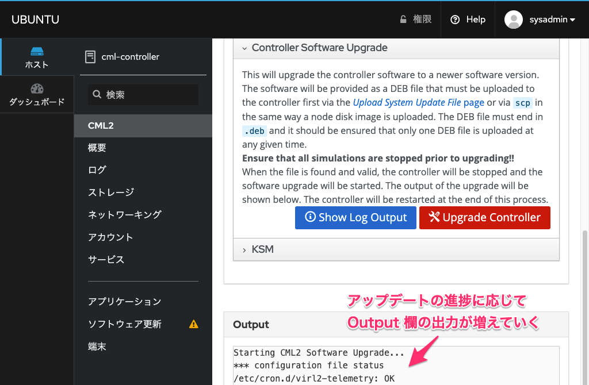Go to ストレージ

click(x=111, y=192)
